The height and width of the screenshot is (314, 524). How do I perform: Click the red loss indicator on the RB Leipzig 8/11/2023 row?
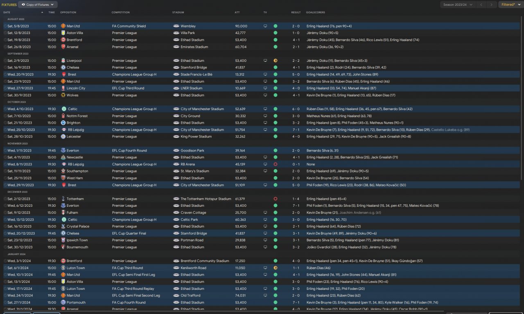(276, 164)
